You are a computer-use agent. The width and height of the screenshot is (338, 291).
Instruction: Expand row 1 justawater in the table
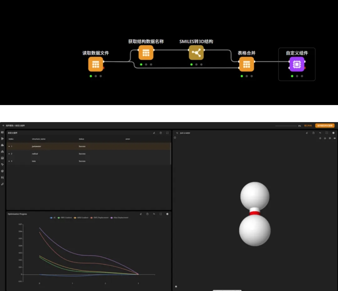[x=9, y=146]
